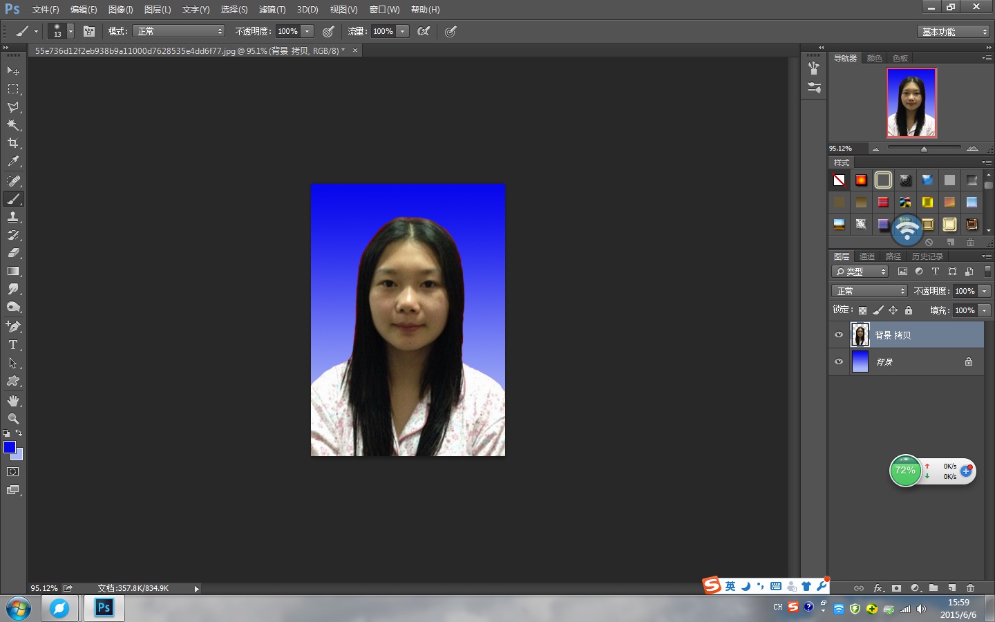The image size is (995, 622).
Task: Select the Brush tool in toolbox
Action: (x=13, y=199)
